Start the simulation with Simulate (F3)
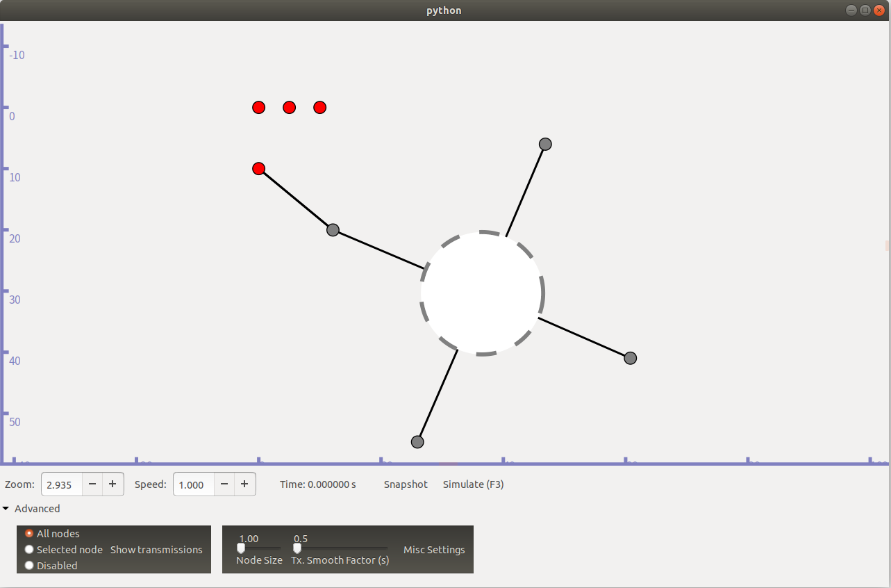891x588 pixels. [473, 484]
